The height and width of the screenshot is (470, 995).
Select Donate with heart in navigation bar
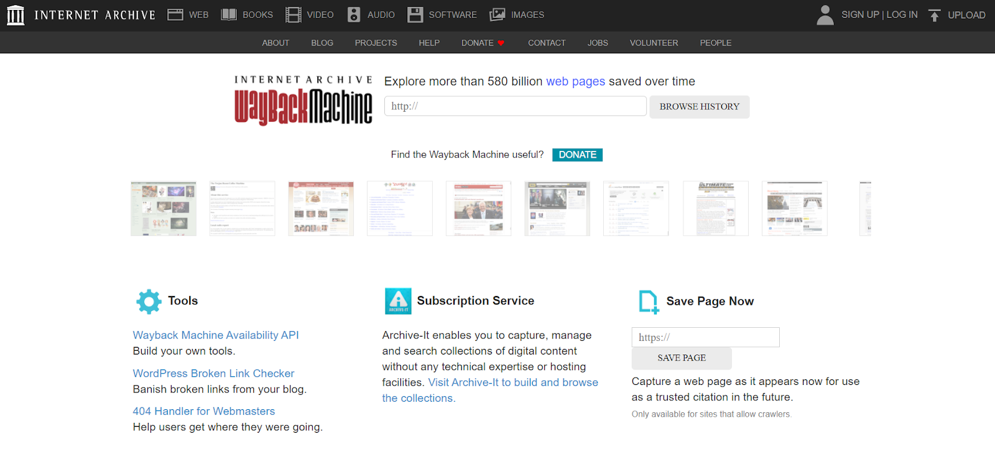[x=483, y=43]
